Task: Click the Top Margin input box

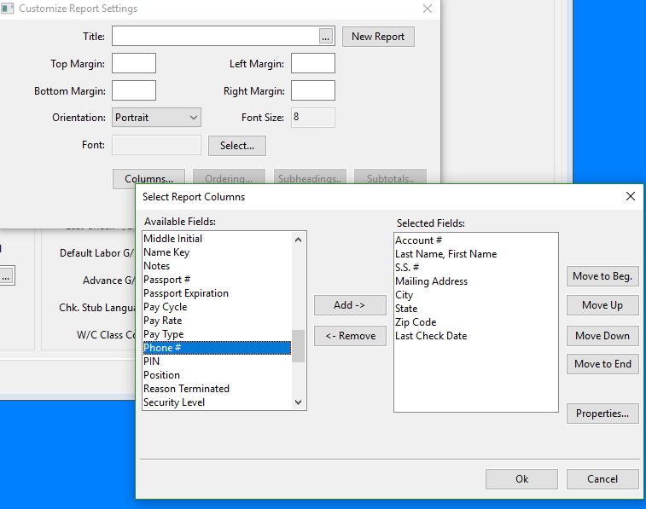Action: pos(134,63)
